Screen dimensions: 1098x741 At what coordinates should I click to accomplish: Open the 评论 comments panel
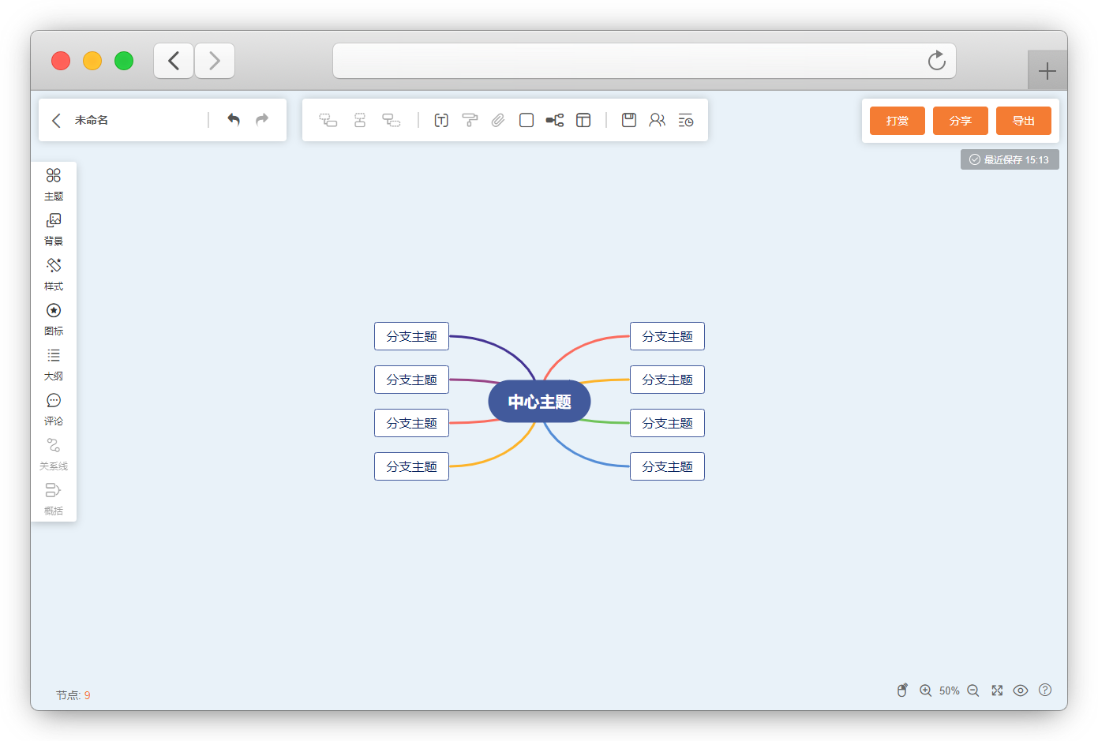click(x=54, y=410)
